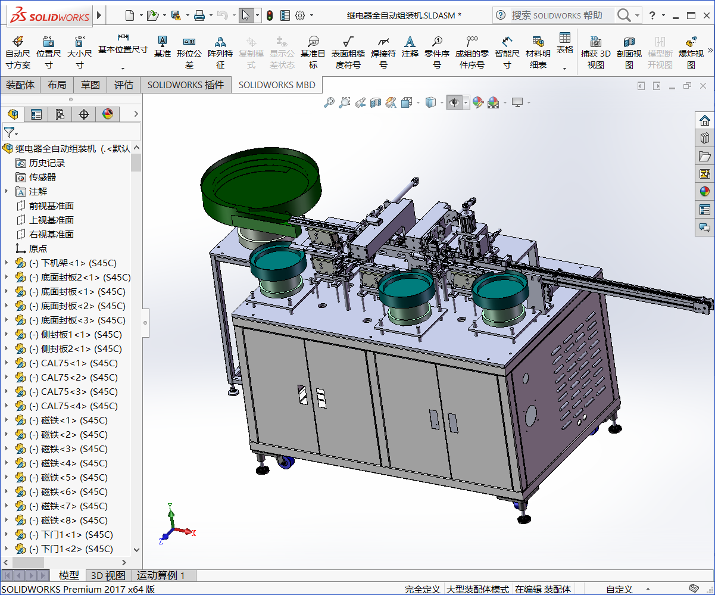Open the SOLIDWORKS 插件 tab
Image resolution: width=715 pixels, height=595 pixels.
pos(186,85)
